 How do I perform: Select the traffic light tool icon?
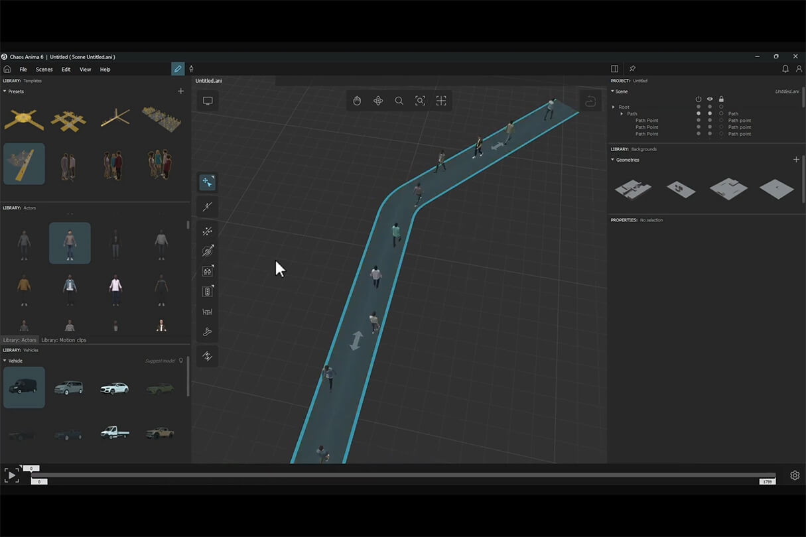208,291
